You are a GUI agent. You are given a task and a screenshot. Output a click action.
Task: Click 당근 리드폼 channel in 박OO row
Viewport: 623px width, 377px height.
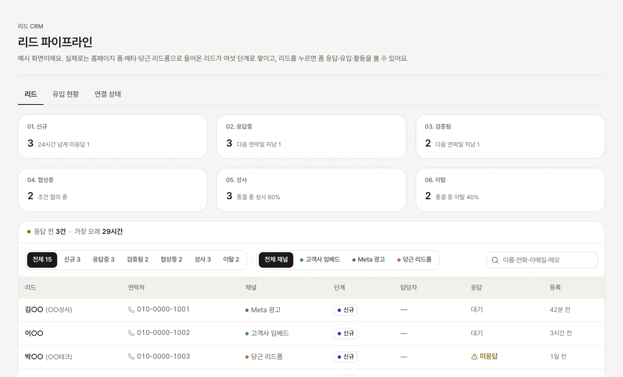coord(264,357)
